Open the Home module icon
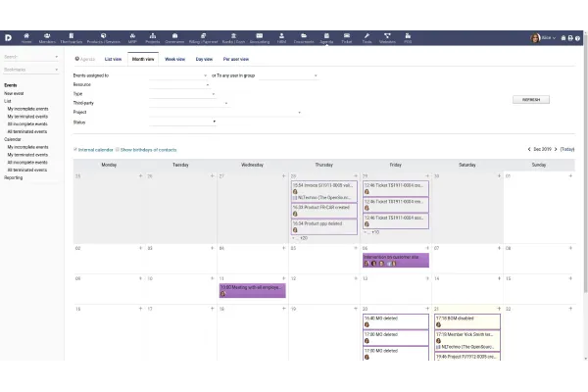This screenshot has height=392, width=588. [26, 37]
